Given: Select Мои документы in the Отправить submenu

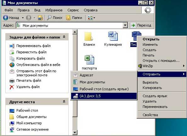Looking at the screenshot, I should [x=104, y=82].
